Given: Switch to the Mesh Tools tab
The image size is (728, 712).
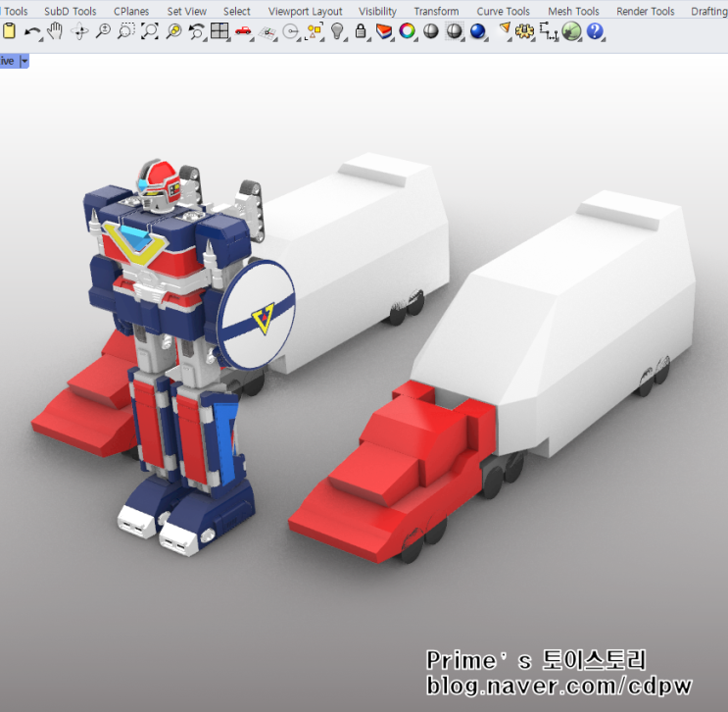Looking at the screenshot, I should (x=573, y=11).
